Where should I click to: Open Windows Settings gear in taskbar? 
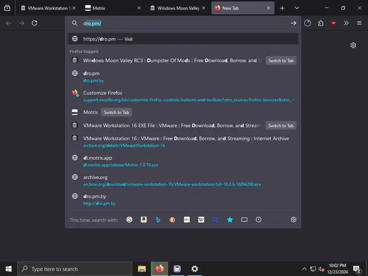[194, 269]
